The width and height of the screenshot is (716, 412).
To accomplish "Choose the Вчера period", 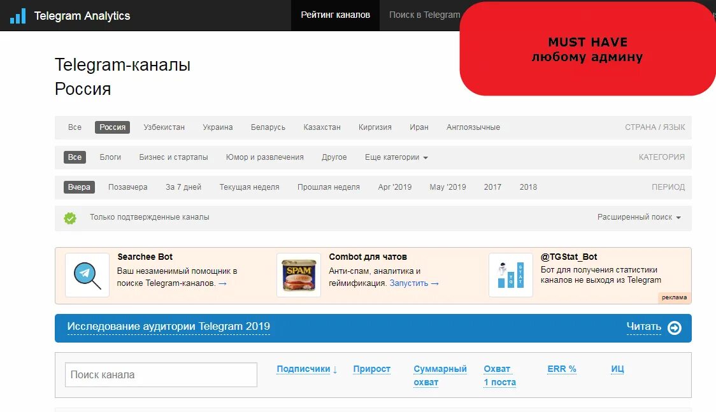I will tap(79, 187).
